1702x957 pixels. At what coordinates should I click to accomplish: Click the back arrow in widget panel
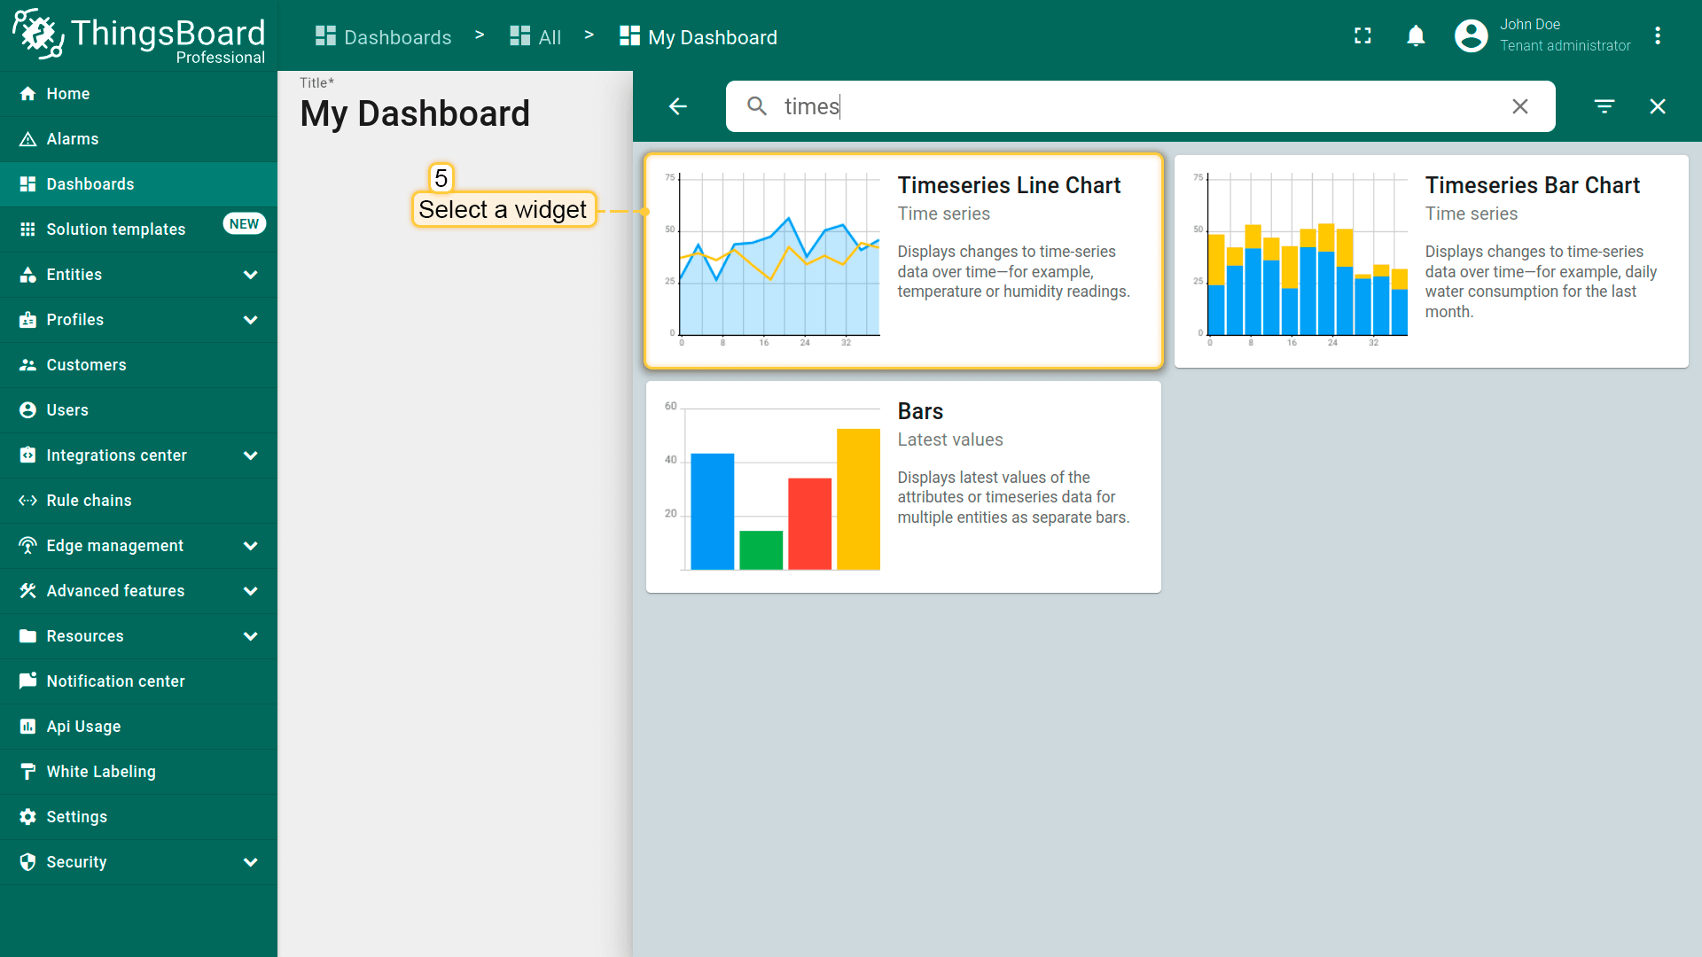(678, 106)
